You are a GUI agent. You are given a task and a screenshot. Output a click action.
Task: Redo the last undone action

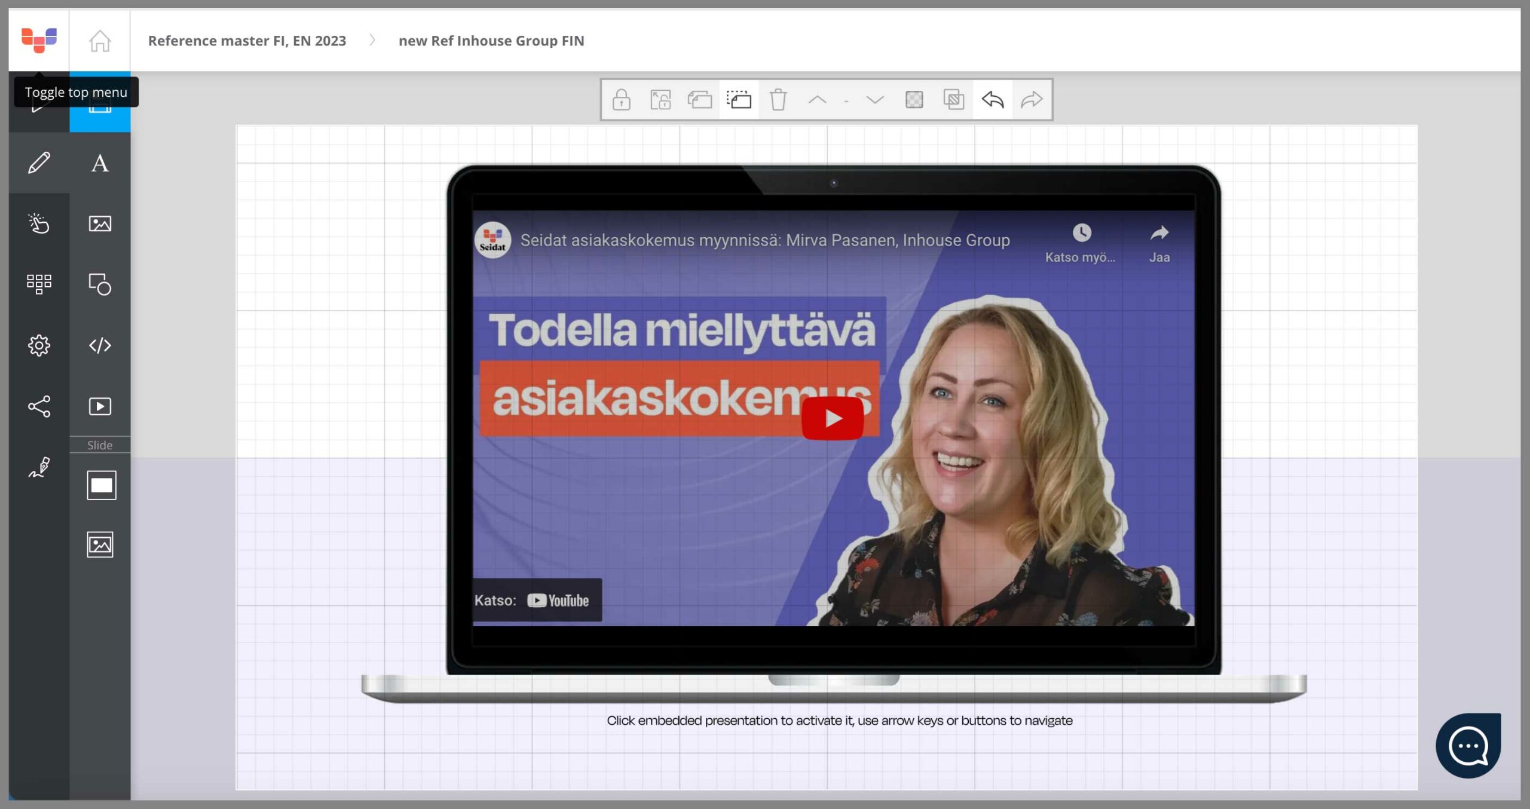(1032, 99)
